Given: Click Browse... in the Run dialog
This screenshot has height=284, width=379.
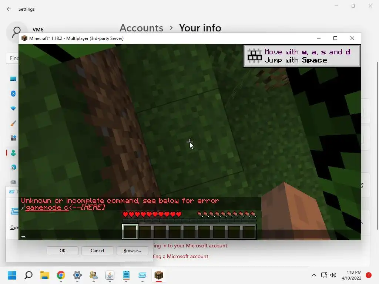Looking at the screenshot, I should pyautogui.click(x=132, y=251).
